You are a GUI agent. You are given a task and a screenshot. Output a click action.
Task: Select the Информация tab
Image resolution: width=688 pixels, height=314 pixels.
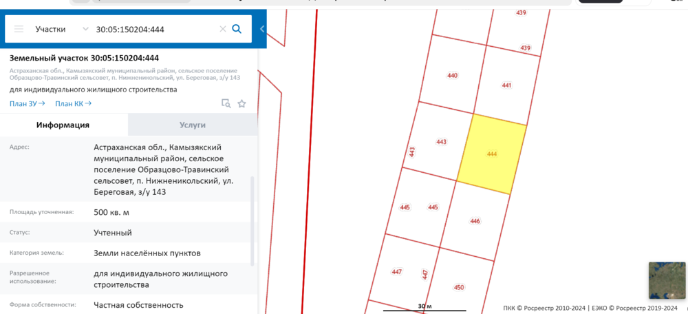[63, 125]
